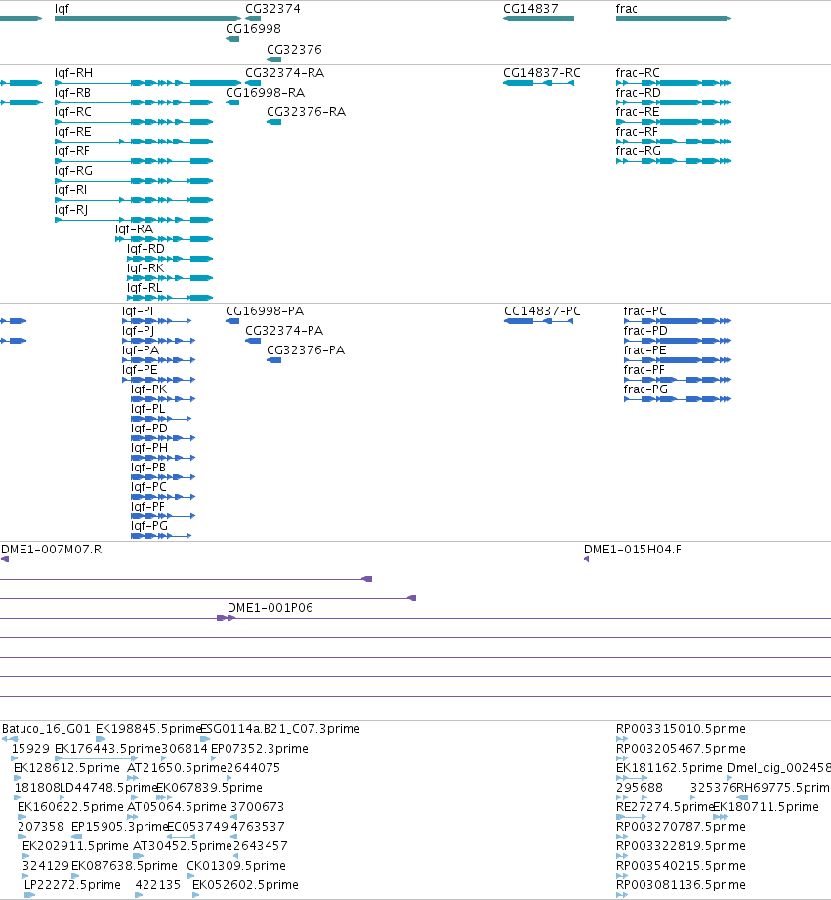Click the lqf-PA protein label

tap(140, 350)
